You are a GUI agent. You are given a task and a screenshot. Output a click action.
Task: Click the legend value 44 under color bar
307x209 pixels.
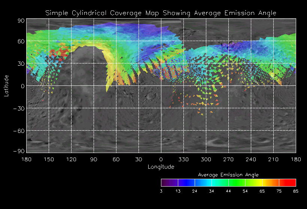[x=228, y=191]
